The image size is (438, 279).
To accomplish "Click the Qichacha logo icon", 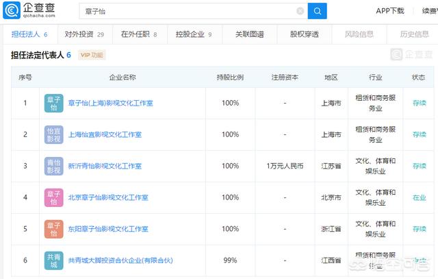I will 12,10.
